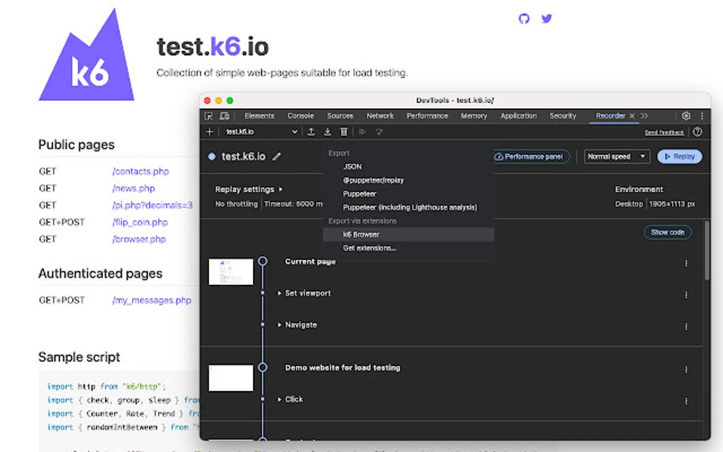The width and height of the screenshot is (723, 452).
Task: Open the Normal speed dropdown
Action: point(616,156)
